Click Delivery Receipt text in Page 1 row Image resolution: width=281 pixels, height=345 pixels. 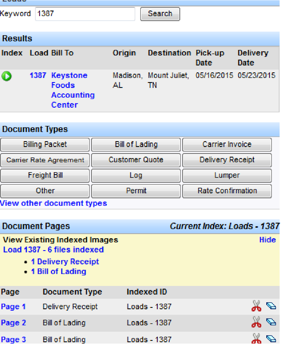70,307
